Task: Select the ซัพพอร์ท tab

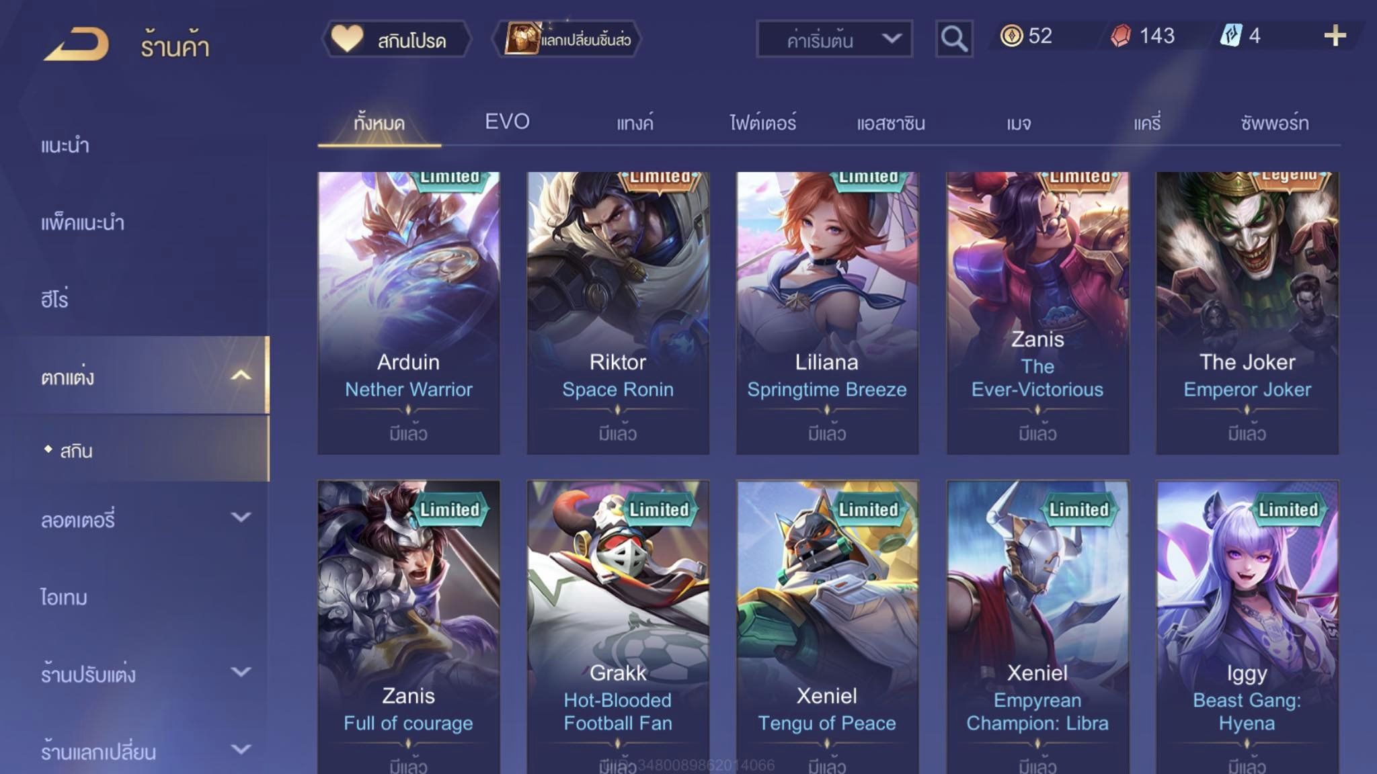Action: point(1275,123)
